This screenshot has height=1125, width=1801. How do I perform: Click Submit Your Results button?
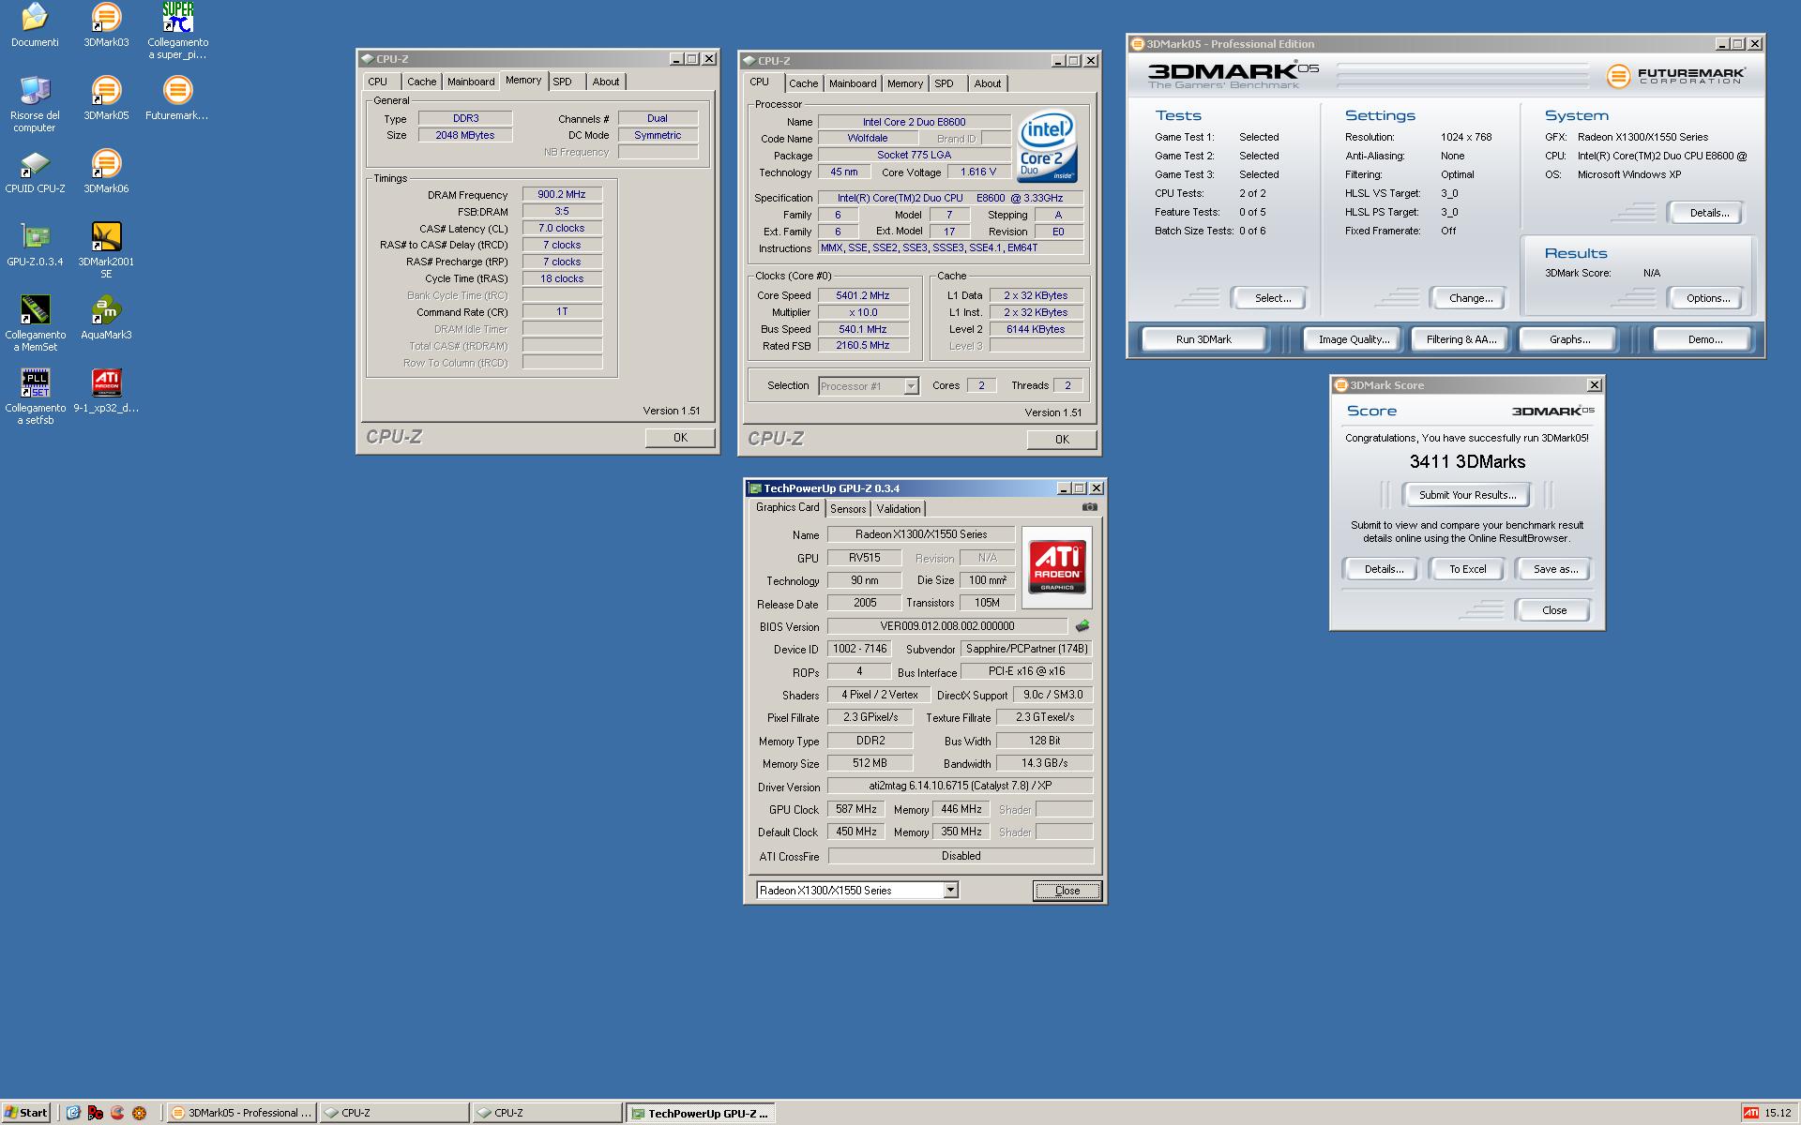(x=1467, y=495)
